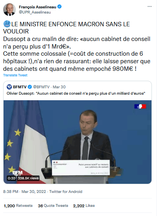The image size is (159, 216).
Task: Open the three-dot more options menu
Action: (150, 6)
